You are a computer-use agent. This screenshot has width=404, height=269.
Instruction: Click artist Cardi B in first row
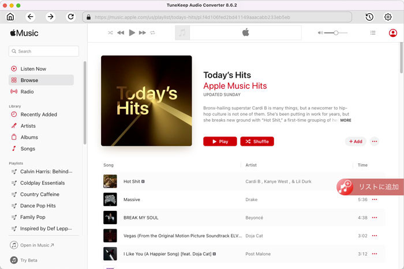click(253, 181)
